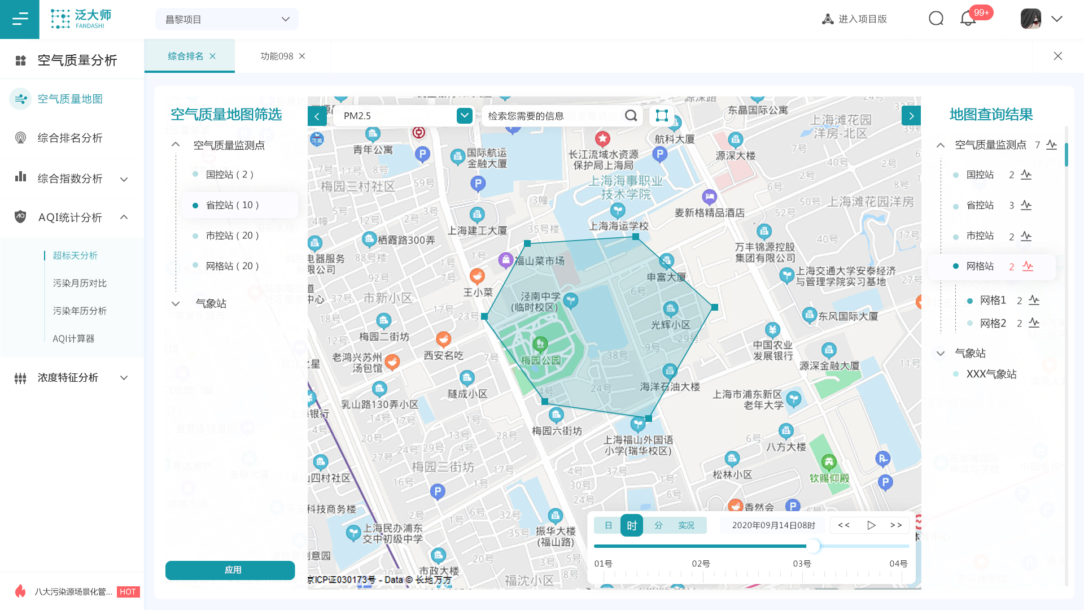Click 进入项目版 link
Image resolution: width=1084 pixels, height=610 pixels.
(x=854, y=19)
